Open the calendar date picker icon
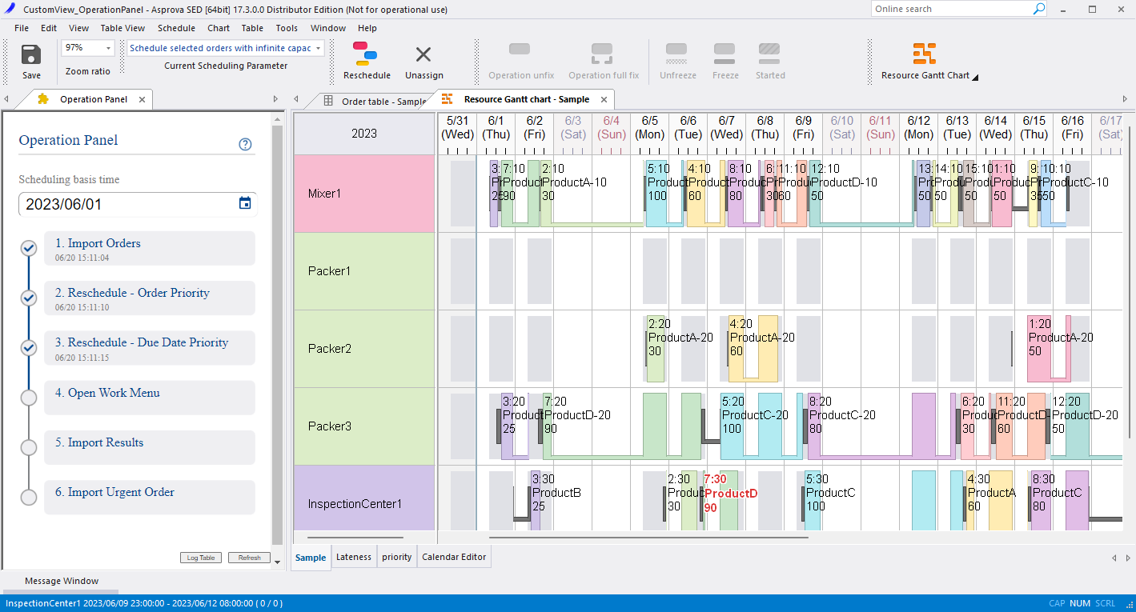The width and height of the screenshot is (1136, 612). click(x=245, y=203)
